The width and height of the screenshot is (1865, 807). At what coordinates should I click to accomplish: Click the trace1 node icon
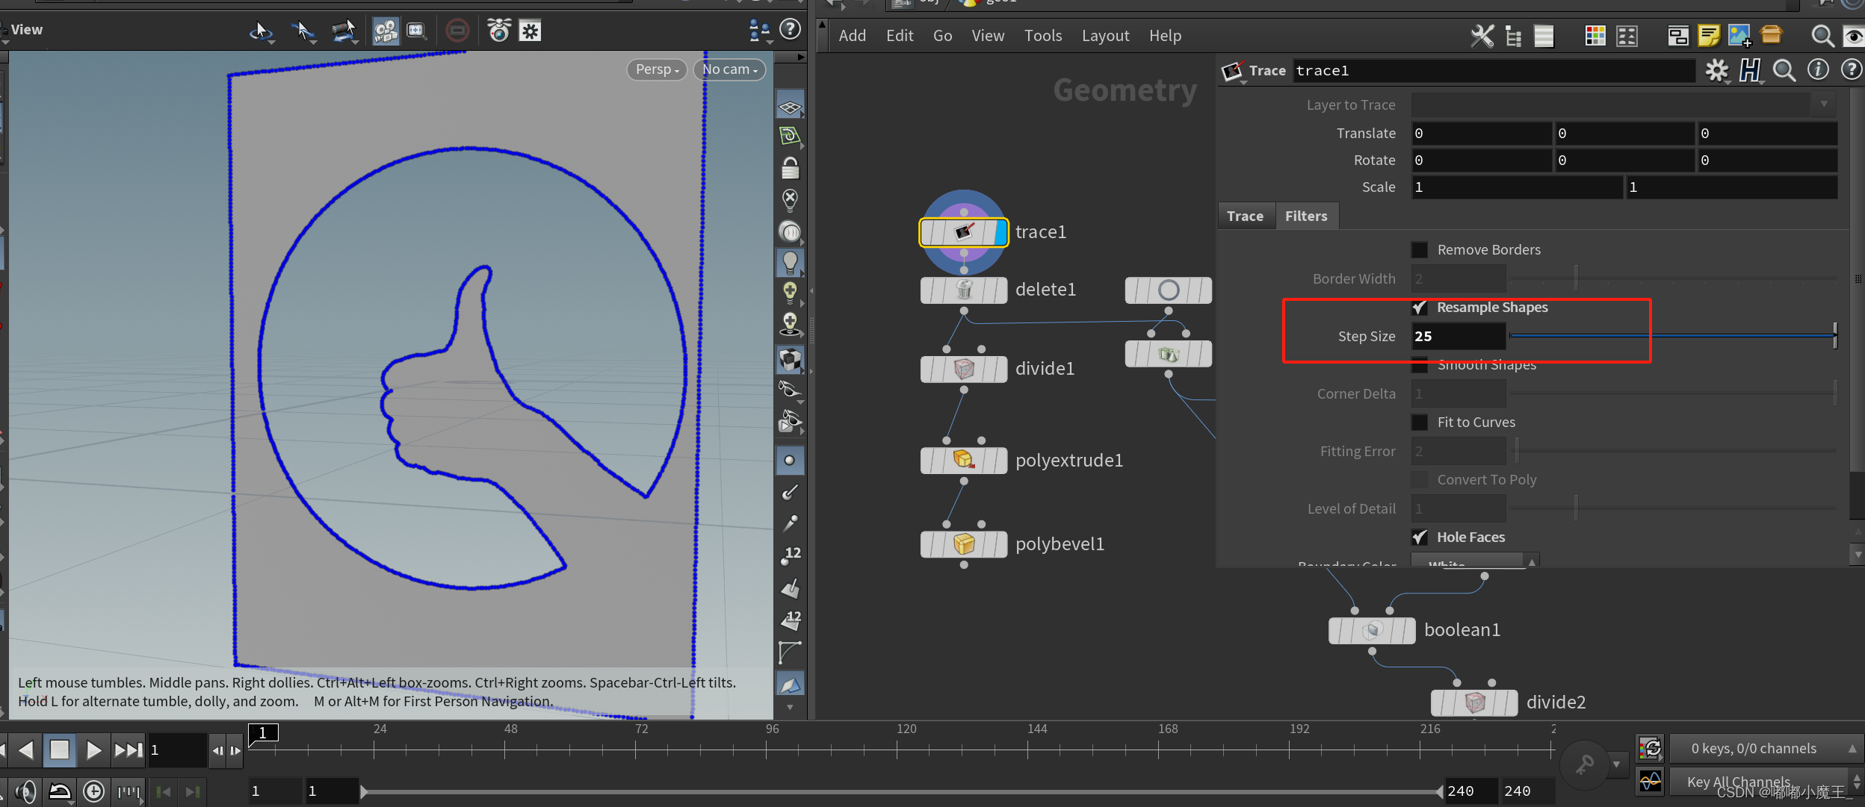(x=963, y=232)
